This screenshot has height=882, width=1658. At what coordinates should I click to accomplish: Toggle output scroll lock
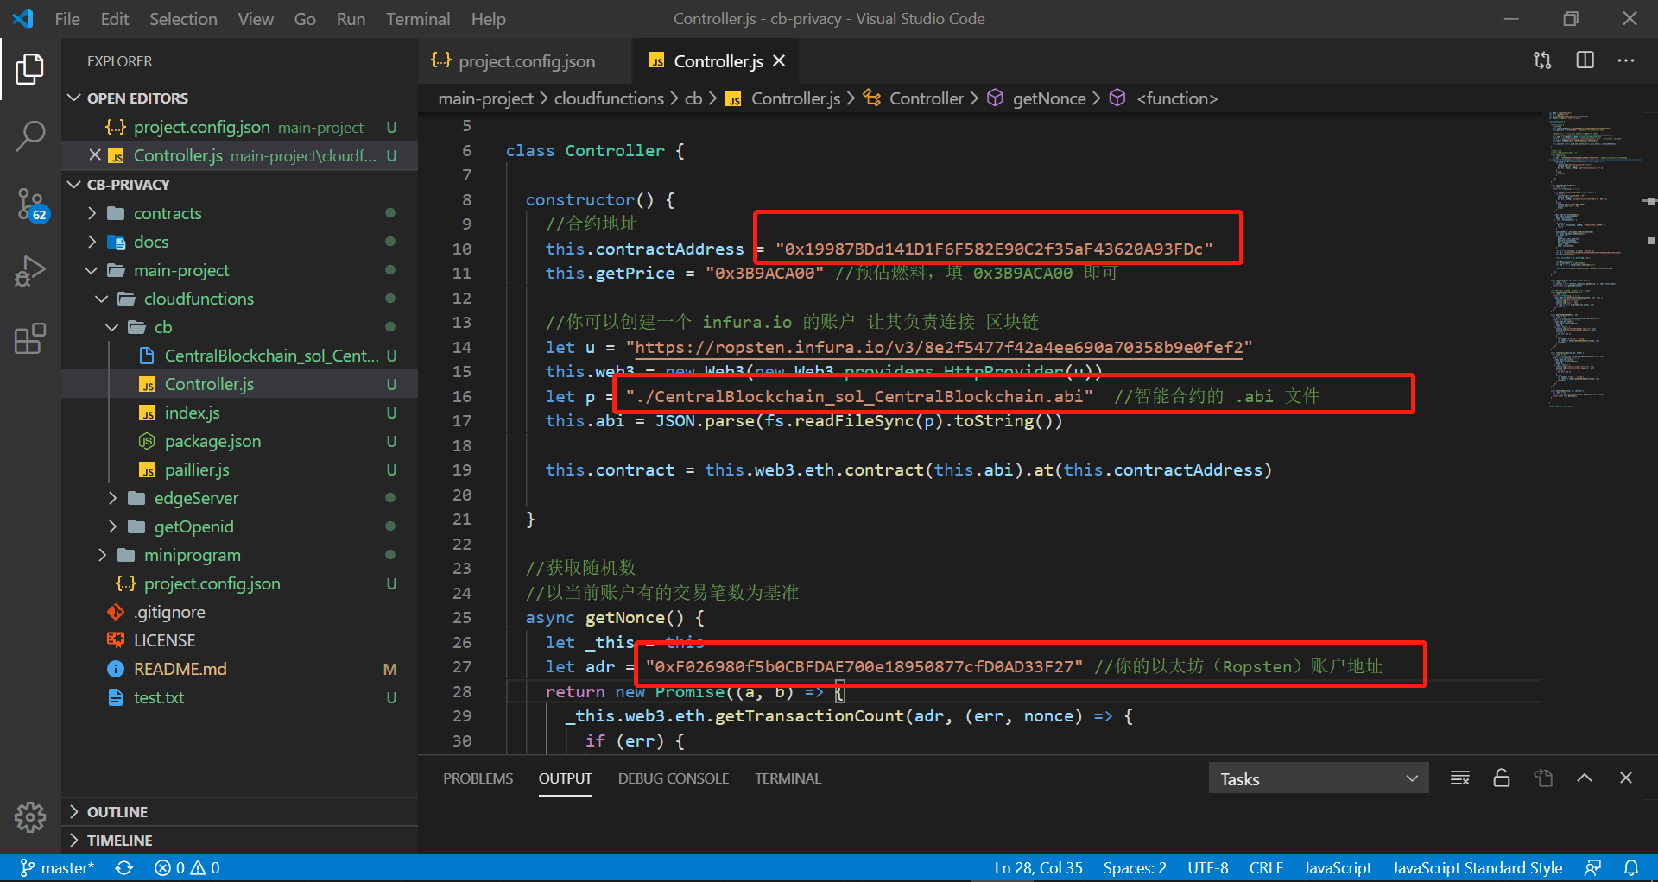click(x=1502, y=778)
